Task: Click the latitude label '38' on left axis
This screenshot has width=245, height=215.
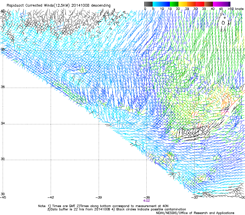Action: [x=3, y=49]
